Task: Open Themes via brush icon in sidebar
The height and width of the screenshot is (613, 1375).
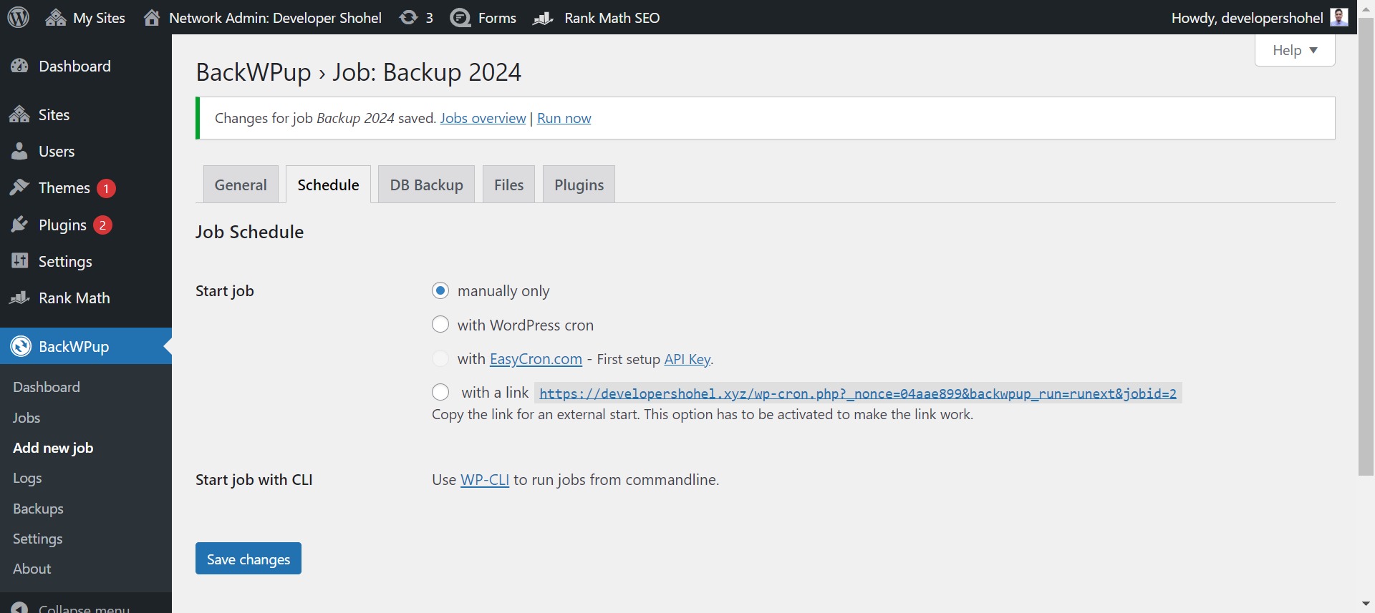Action: (x=19, y=187)
